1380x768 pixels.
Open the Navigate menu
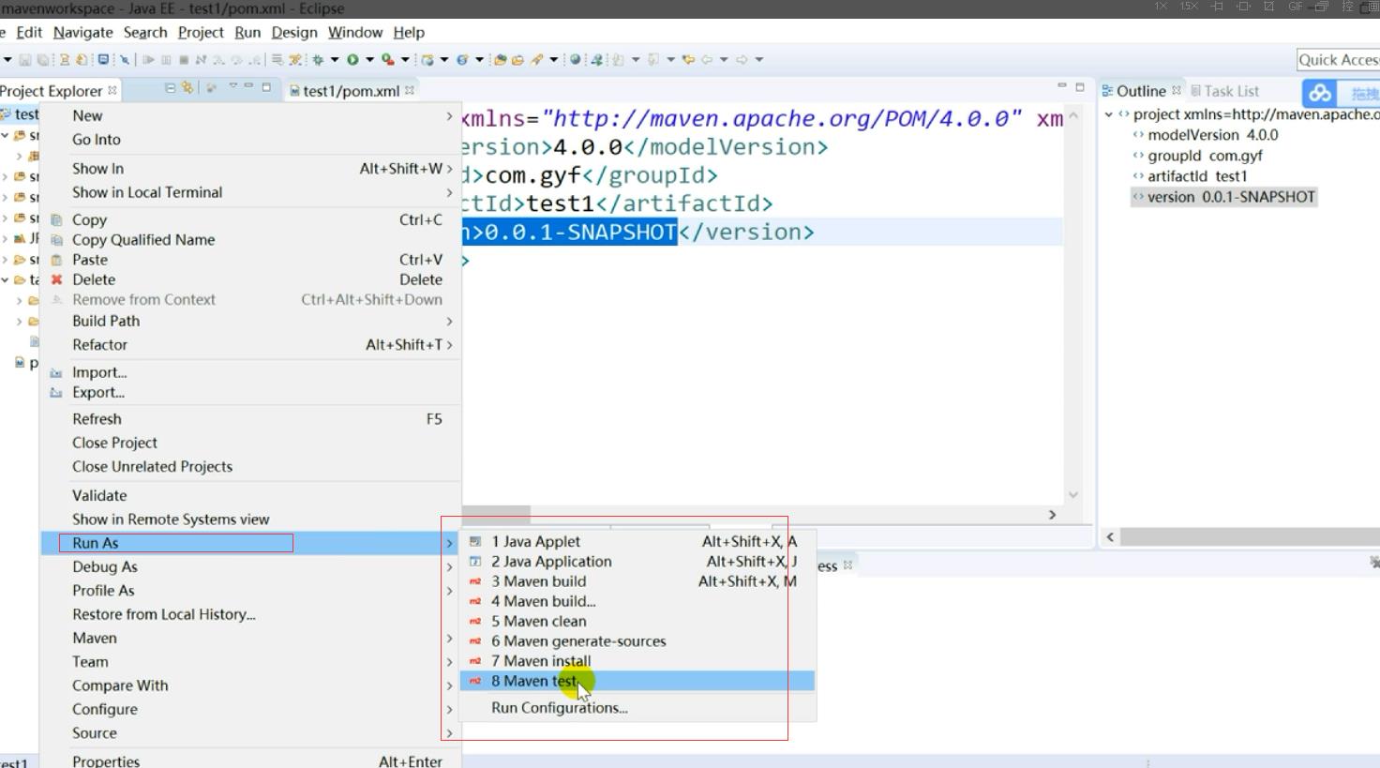[82, 32]
